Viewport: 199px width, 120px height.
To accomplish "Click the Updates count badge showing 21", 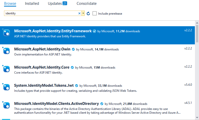I will coord(65,4).
